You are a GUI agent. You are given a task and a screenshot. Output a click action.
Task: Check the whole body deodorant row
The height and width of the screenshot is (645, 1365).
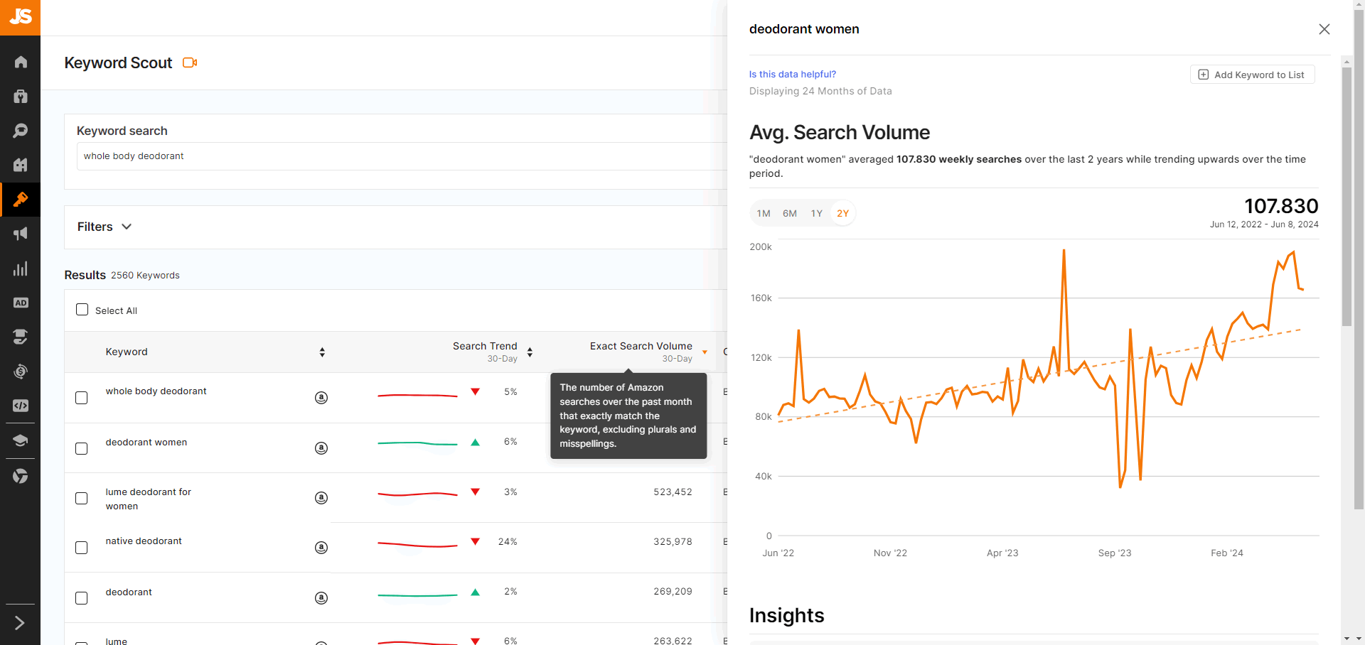[x=82, y=398]
